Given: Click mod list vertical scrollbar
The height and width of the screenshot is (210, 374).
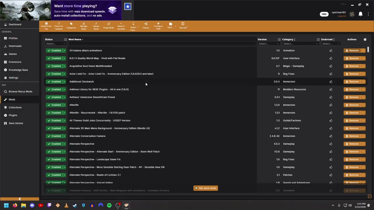Looking at the screenshot, I should tap(368, 50).
